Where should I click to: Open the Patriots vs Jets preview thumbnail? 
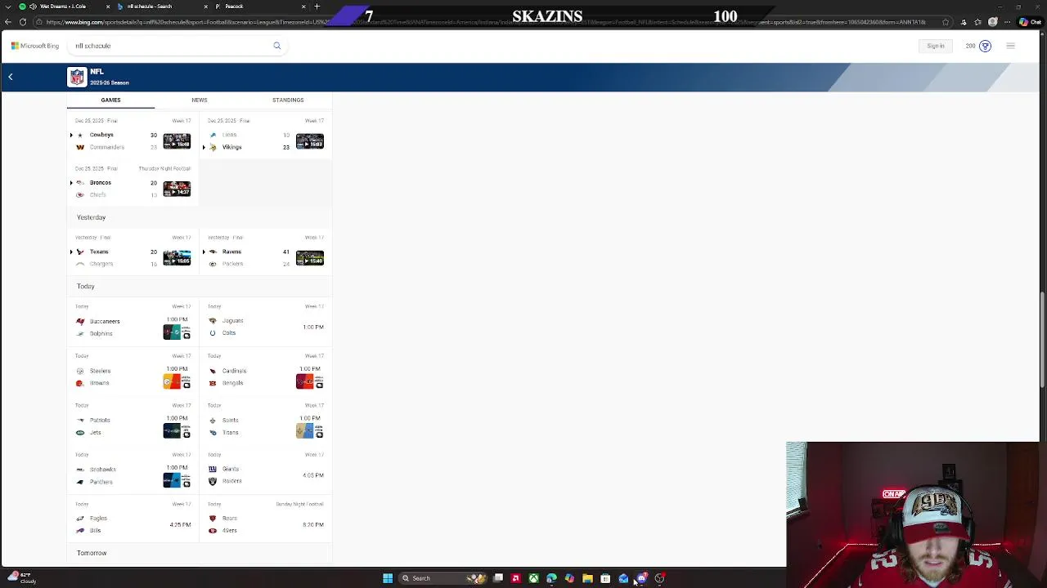[x=177, y=430]
